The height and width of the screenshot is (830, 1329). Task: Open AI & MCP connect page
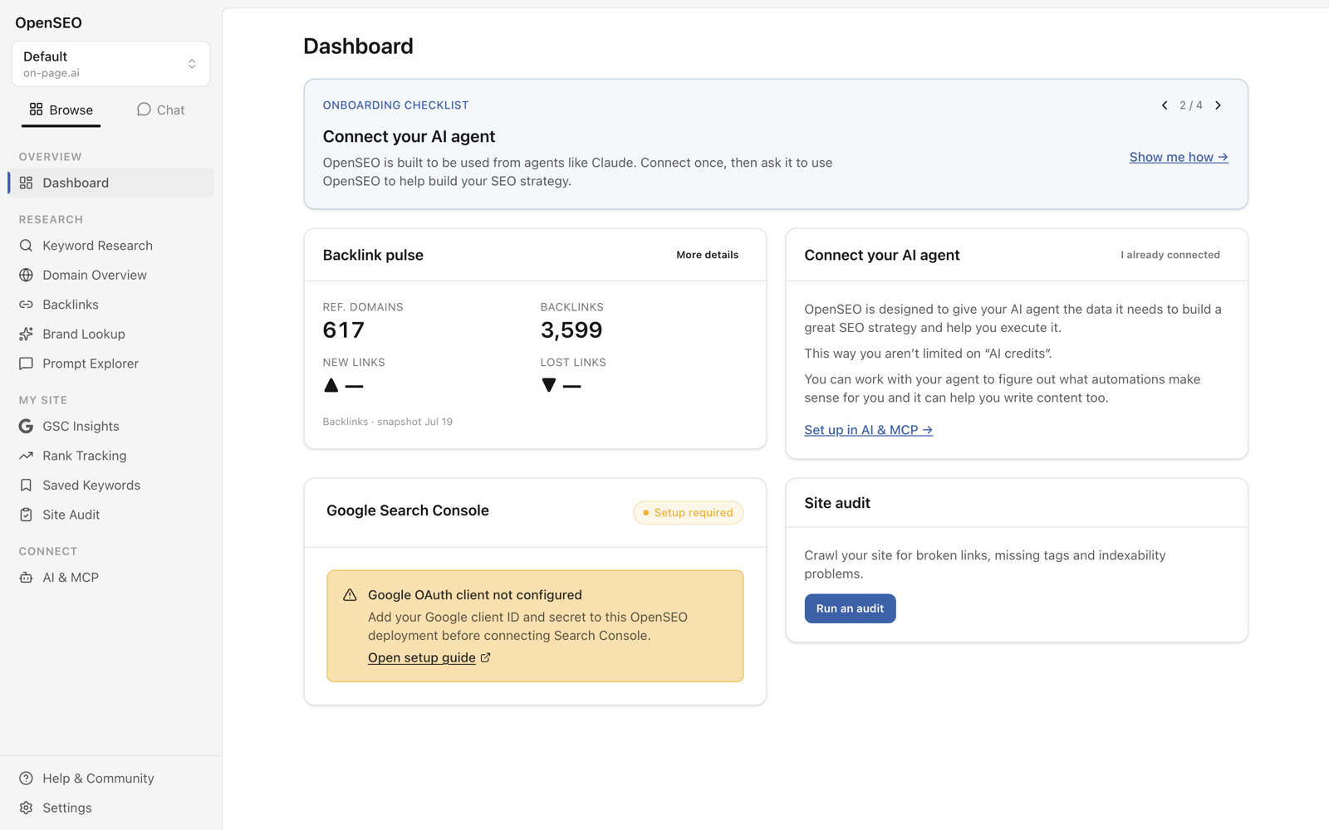pos(110,578)
